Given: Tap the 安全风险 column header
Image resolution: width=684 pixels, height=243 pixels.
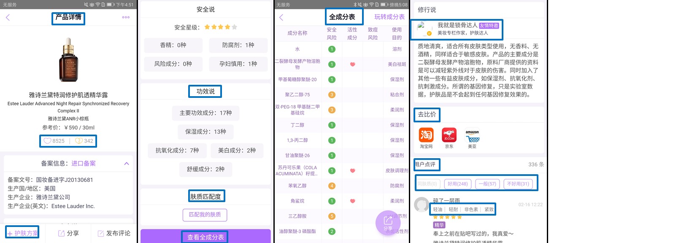Looking at the screenshot, I should click(x=332, y=34).
